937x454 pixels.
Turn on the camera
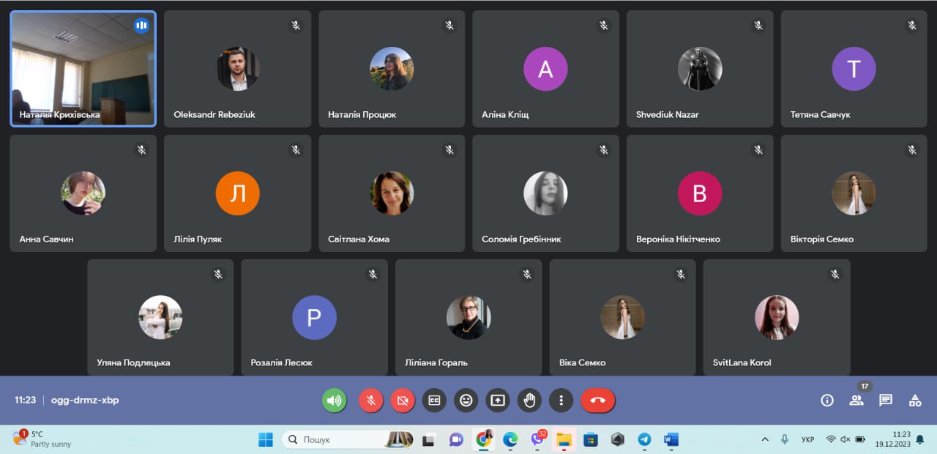click(403, 400)
